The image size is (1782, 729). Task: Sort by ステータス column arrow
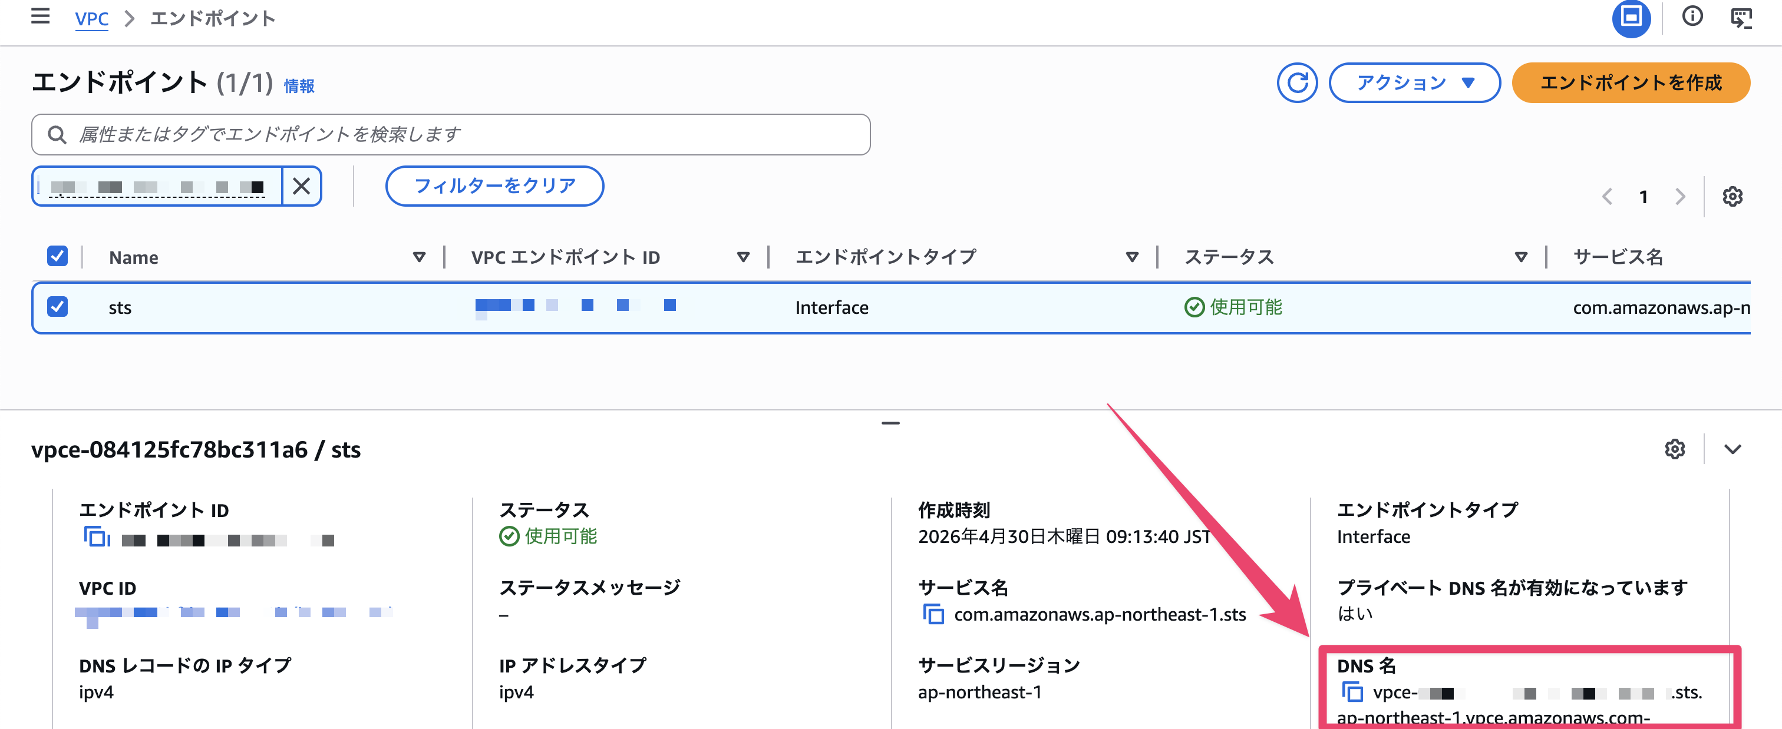click(x=1520, y=257)
